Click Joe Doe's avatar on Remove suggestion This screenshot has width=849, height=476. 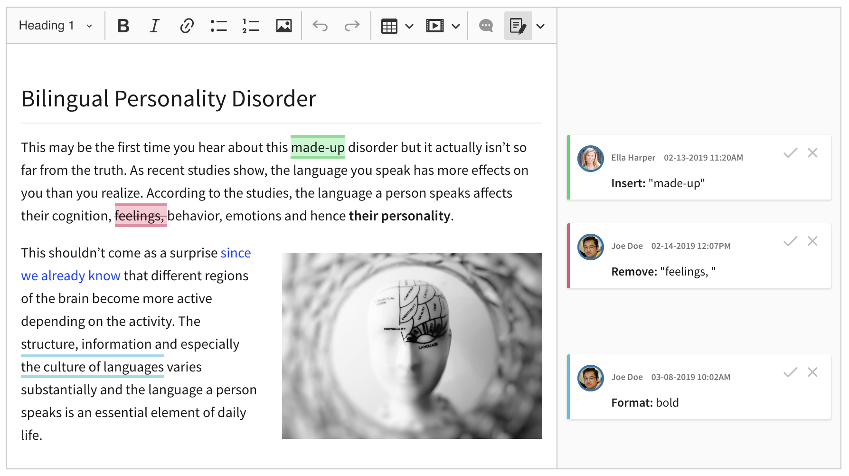pyautogui.click(x=591, y=247)
